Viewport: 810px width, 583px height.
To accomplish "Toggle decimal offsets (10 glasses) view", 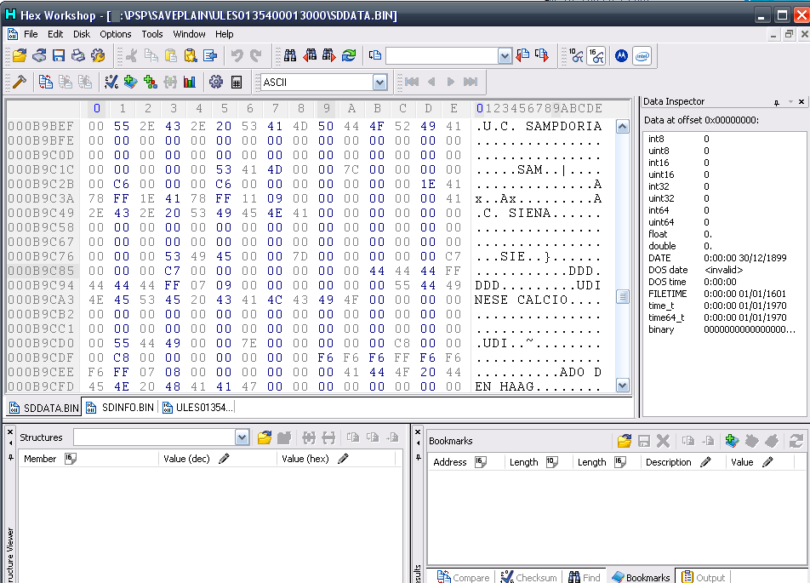I will click(576, 56).
